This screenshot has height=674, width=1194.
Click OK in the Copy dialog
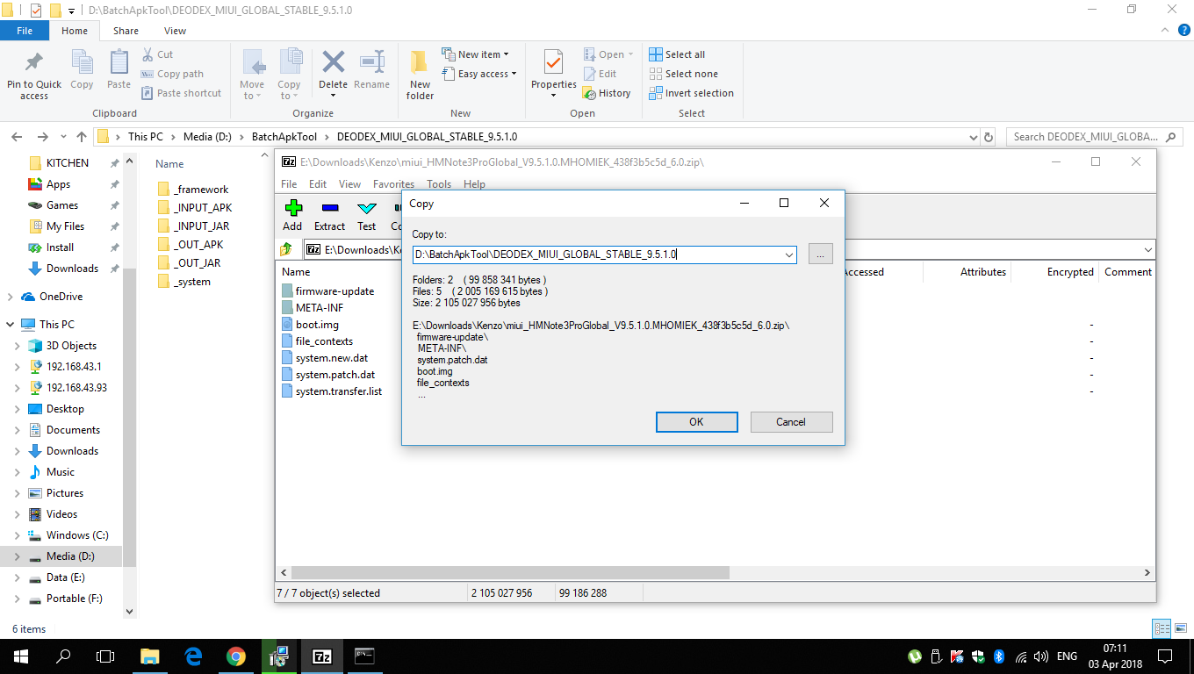click(696, 422)
